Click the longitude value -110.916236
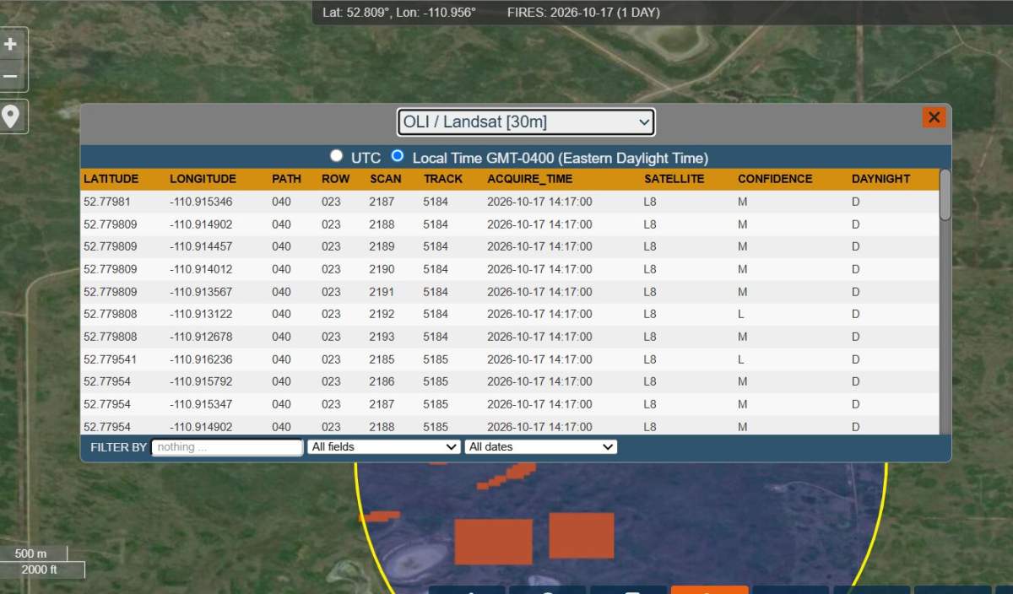This screenshot has height=594, width=1013. 201,359
